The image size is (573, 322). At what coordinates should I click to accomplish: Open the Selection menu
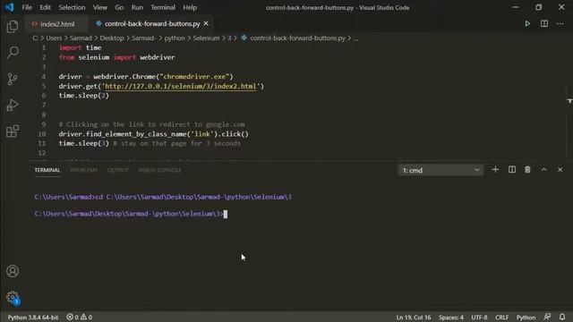tap(72, 7)
